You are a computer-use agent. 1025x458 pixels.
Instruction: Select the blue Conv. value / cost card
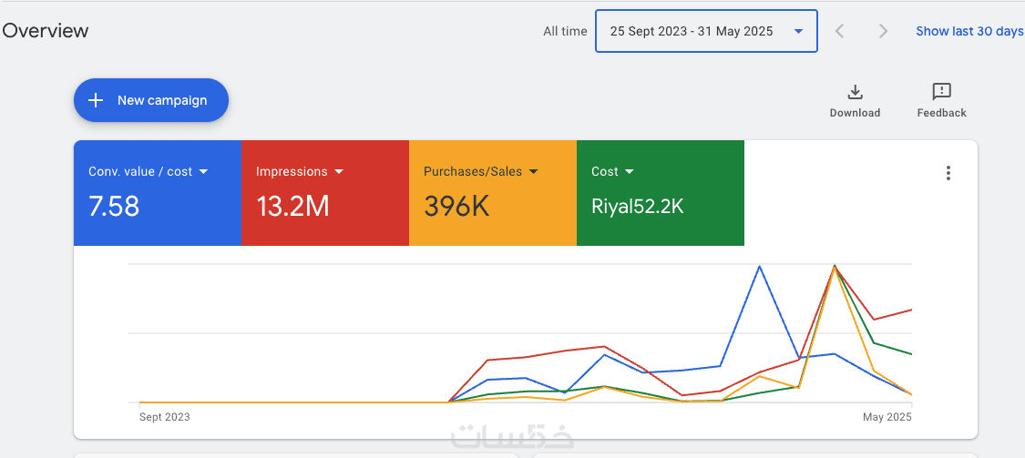(x=158, y=206)
